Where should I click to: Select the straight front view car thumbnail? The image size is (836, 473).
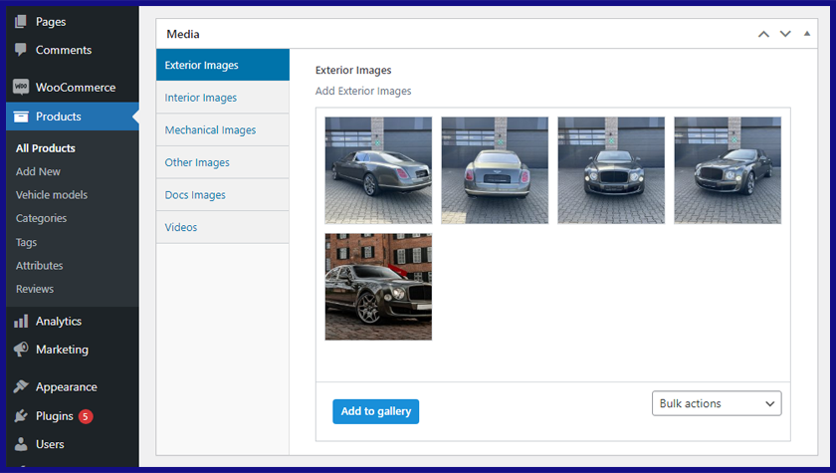611,170
